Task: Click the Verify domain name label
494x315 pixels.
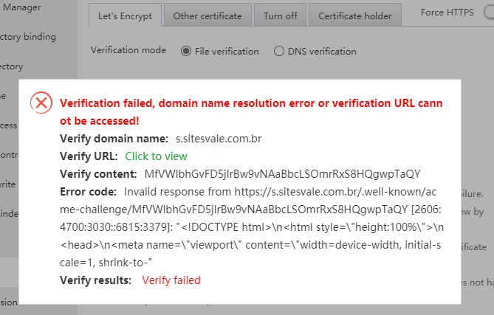Action: coord(114,138)
